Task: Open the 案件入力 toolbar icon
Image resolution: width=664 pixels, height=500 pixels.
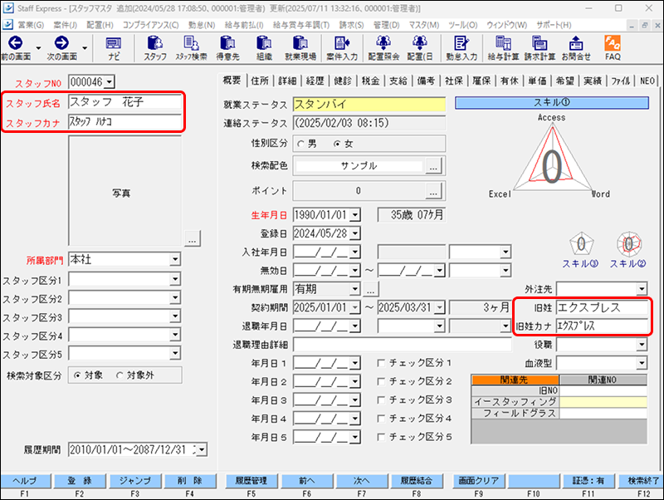Action: pos(342,43)
